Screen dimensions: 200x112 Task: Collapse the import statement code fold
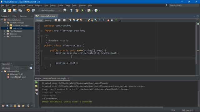pos(42,31)
